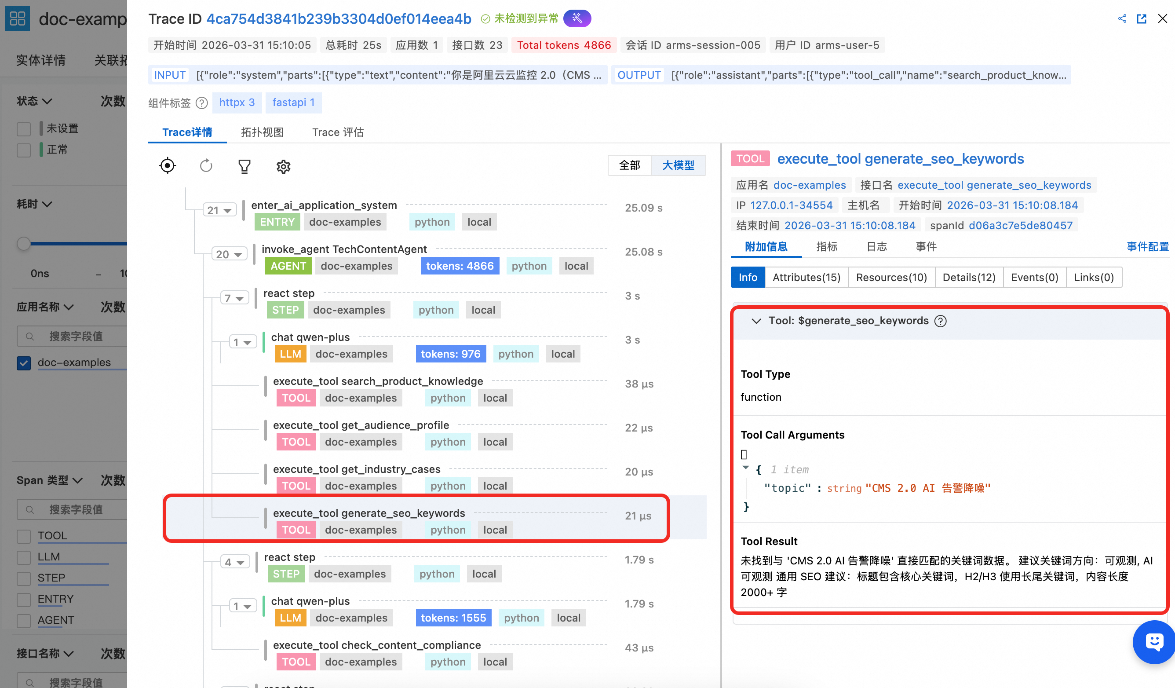The height and width of the screenshot is (688, 1175).
Task: Select the 全部 filter button
Action: coord(629,165)
